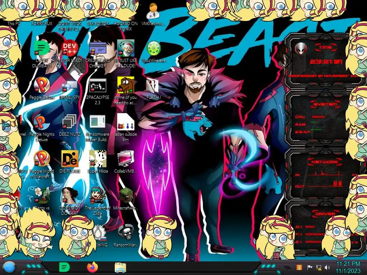The width and height of the screenshot is (367, 275).
Task: Click the DRIVER header in Alienware gadget
Action: coord(325,214)
